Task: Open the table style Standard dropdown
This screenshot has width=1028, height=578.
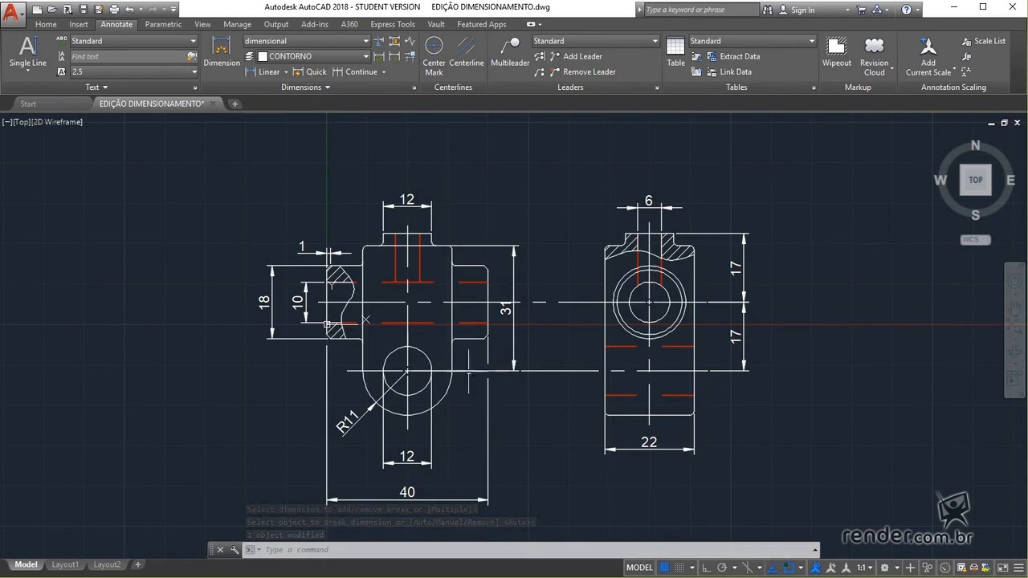Action: (752, 41)
